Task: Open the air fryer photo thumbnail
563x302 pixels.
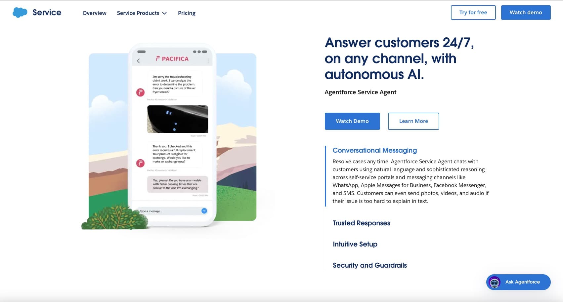Action: [178, 119]
